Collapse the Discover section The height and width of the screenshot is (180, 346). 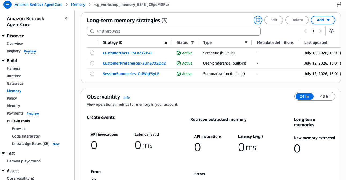tap(3, 36)
